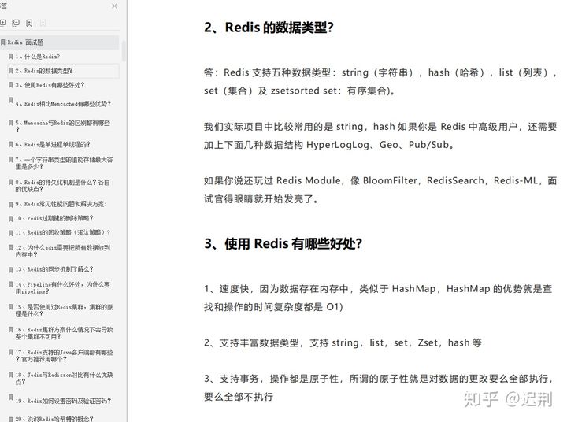Click the bookmark icon beside '11、Redis的回收策略'
The width and height of the screenshot is (567, 422).
pos(11,233)
